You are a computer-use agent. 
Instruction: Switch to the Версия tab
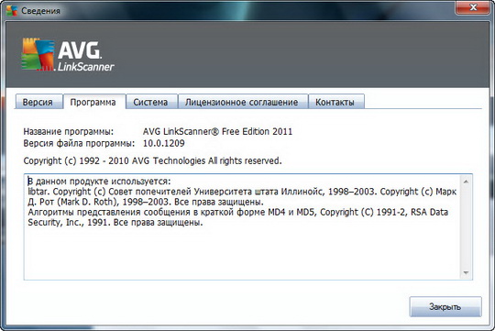point(38,102)
